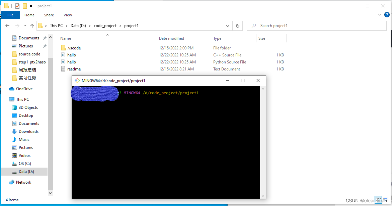Open Music under This PC
The height and width of the screenshot is (206, 392).
(24, 140)
